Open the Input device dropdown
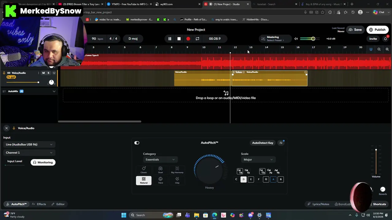The width and height of the screenshot is (392, 220). click(29, 145)
